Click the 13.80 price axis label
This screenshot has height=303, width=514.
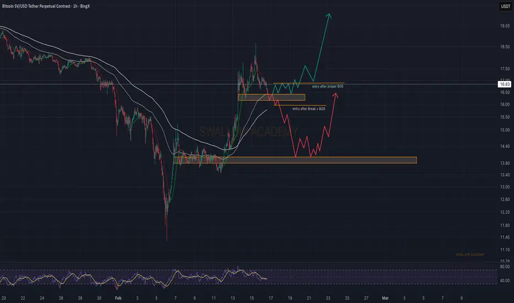click(505, 163)
